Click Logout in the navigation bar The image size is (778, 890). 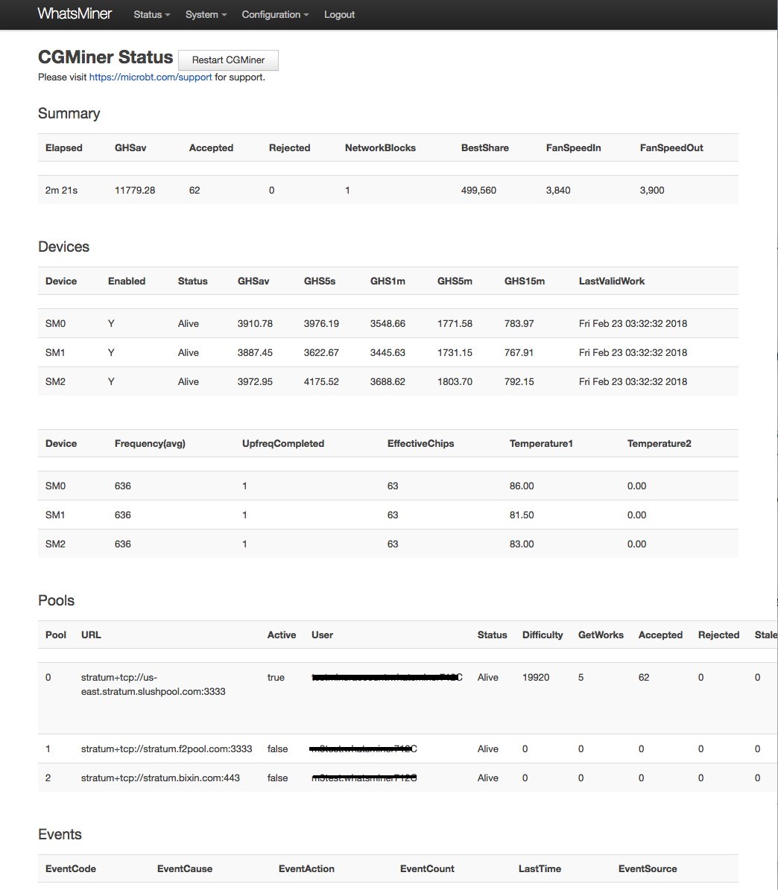(x=339, y=14)
